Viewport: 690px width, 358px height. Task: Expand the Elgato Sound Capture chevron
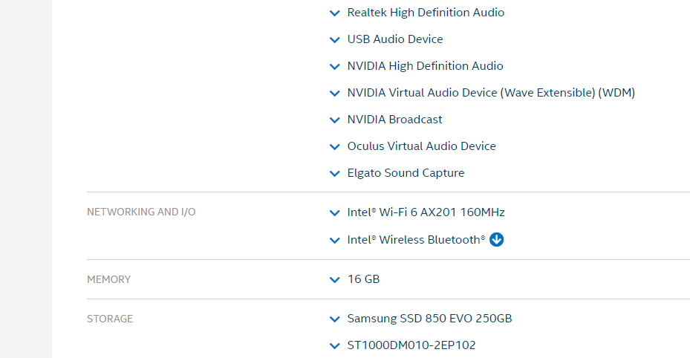point(334,174)
